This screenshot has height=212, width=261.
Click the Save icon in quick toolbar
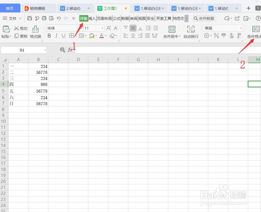click(x=30, y=18)
